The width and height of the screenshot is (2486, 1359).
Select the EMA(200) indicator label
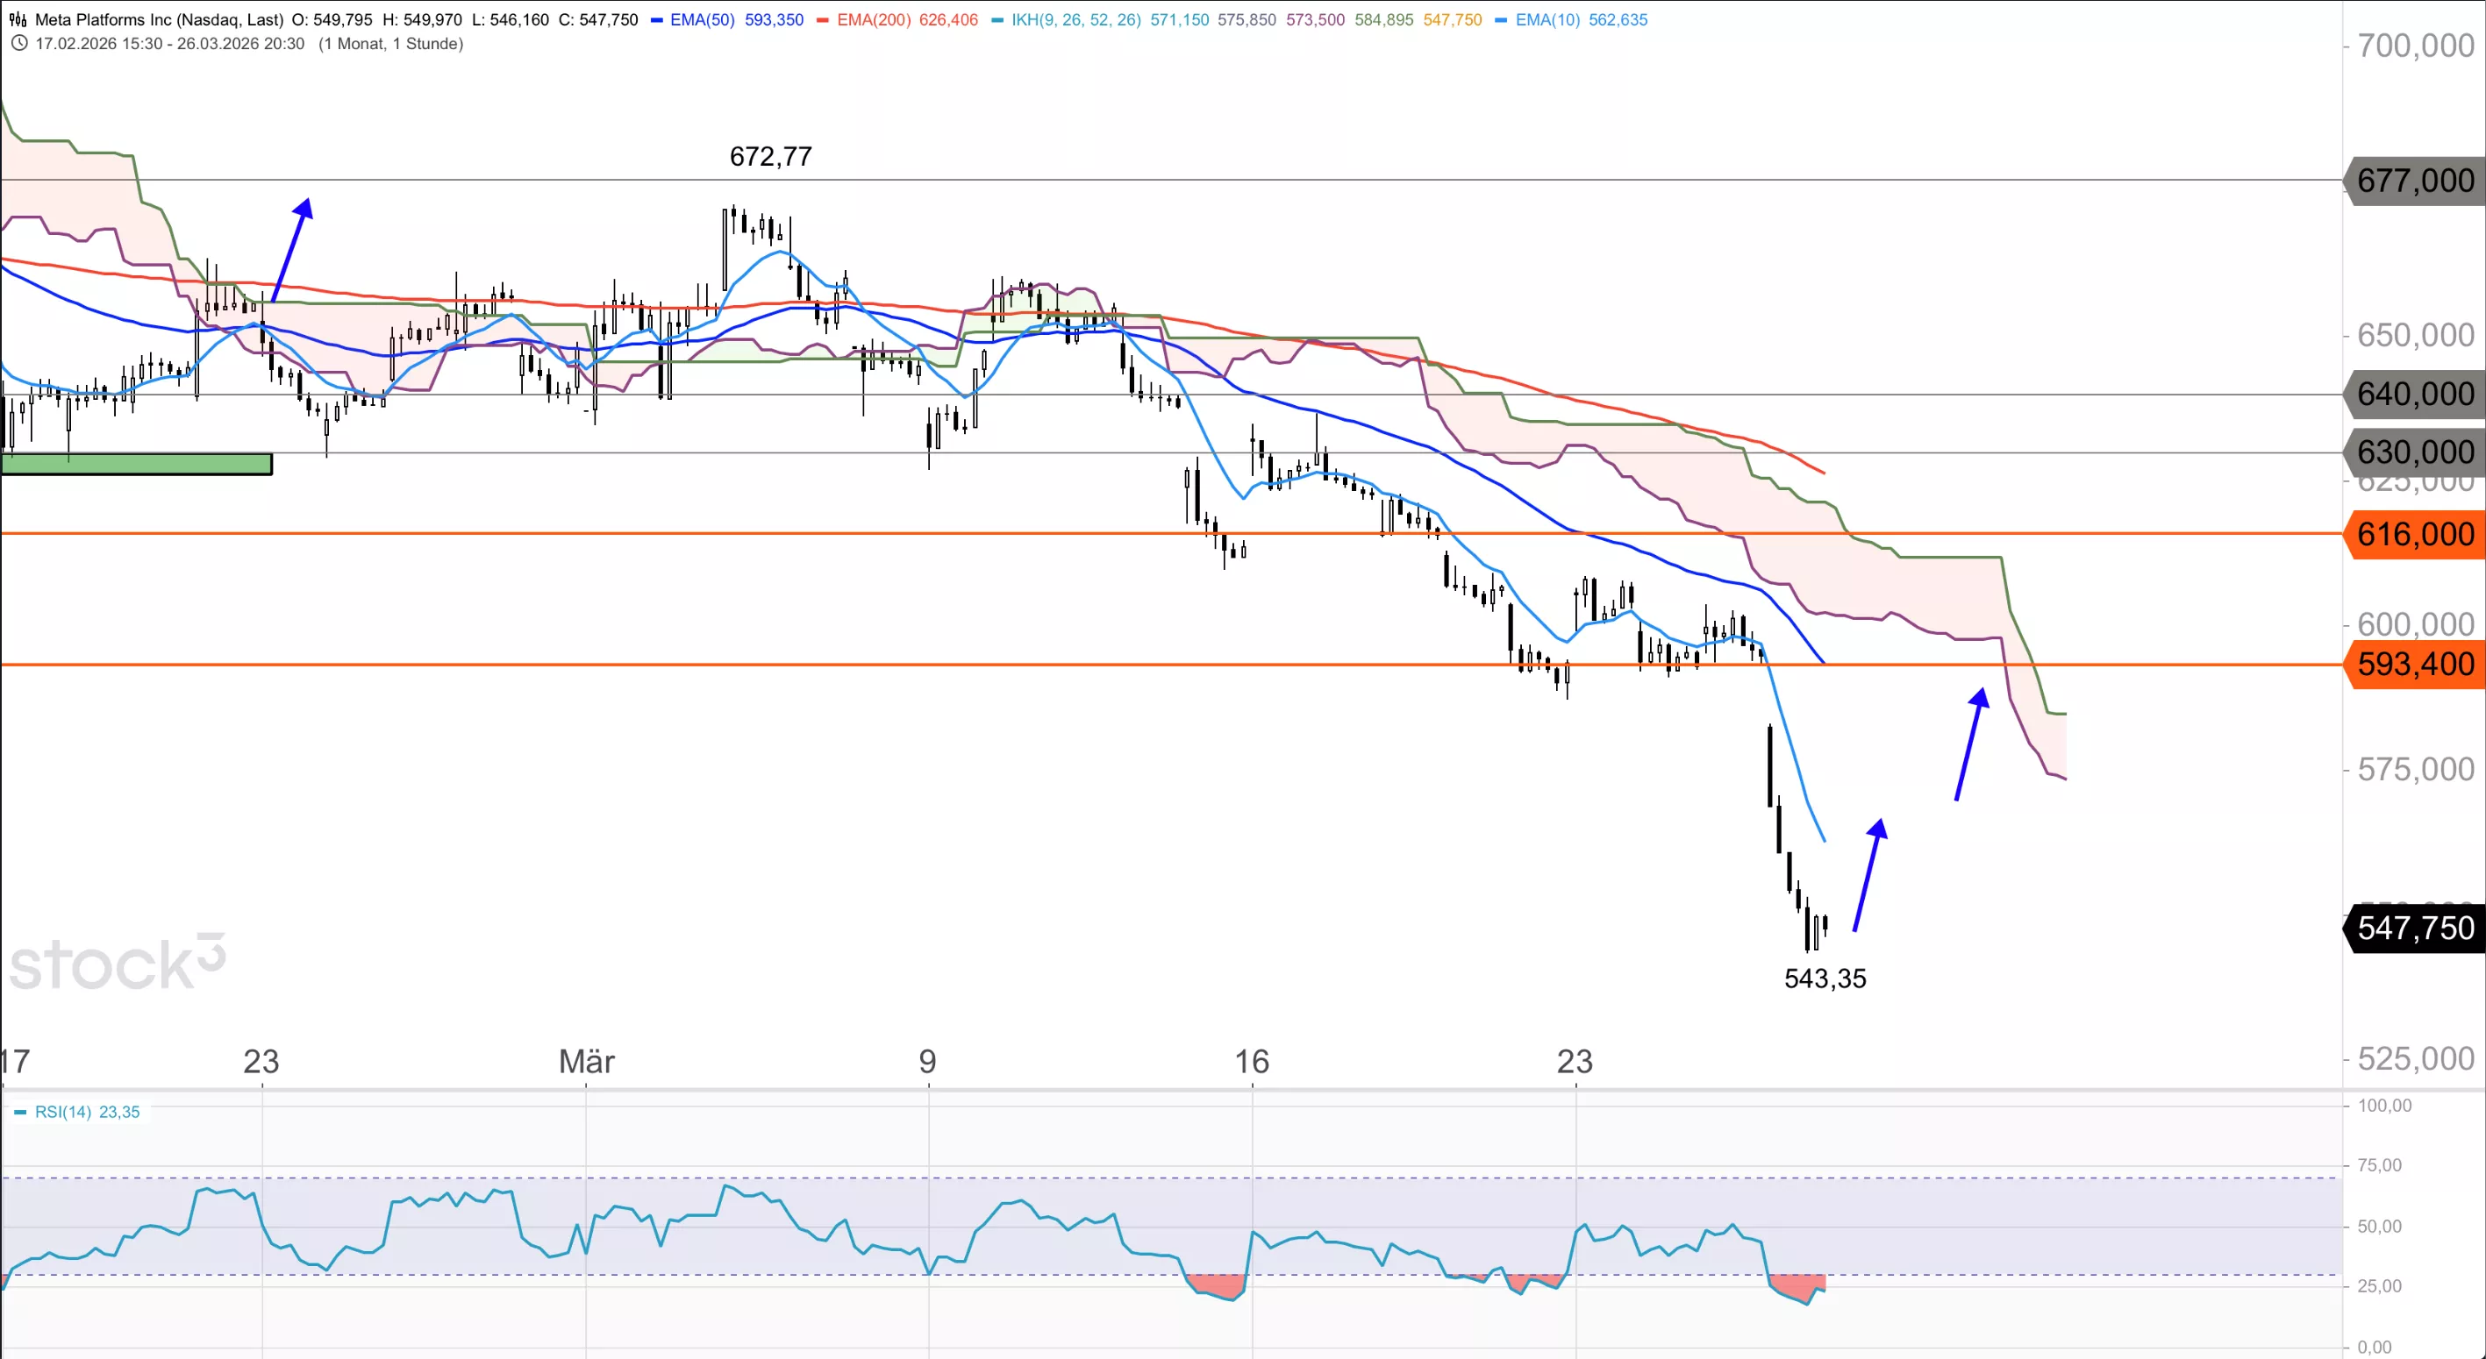(x=874, y=19)
